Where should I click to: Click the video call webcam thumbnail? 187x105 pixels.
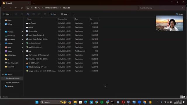pyautogui.click(x=169, y=23)
